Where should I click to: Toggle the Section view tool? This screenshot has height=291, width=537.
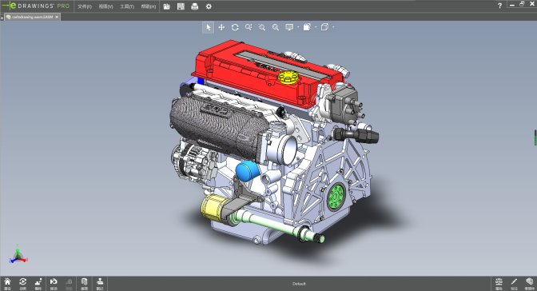point(84,284)
